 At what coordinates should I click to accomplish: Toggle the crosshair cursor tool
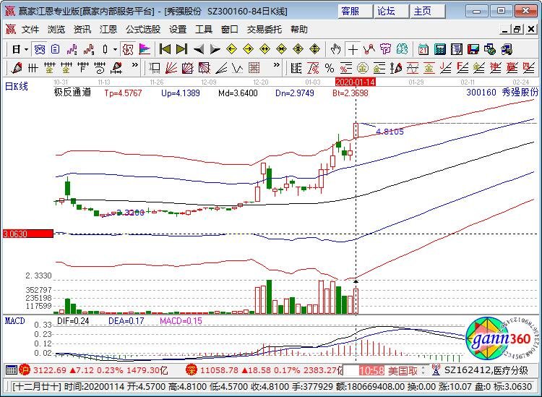pyautogui.click(x=353, y=49)
